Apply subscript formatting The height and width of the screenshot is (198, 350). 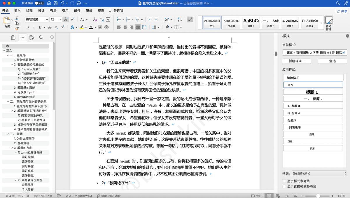(56, 27)
